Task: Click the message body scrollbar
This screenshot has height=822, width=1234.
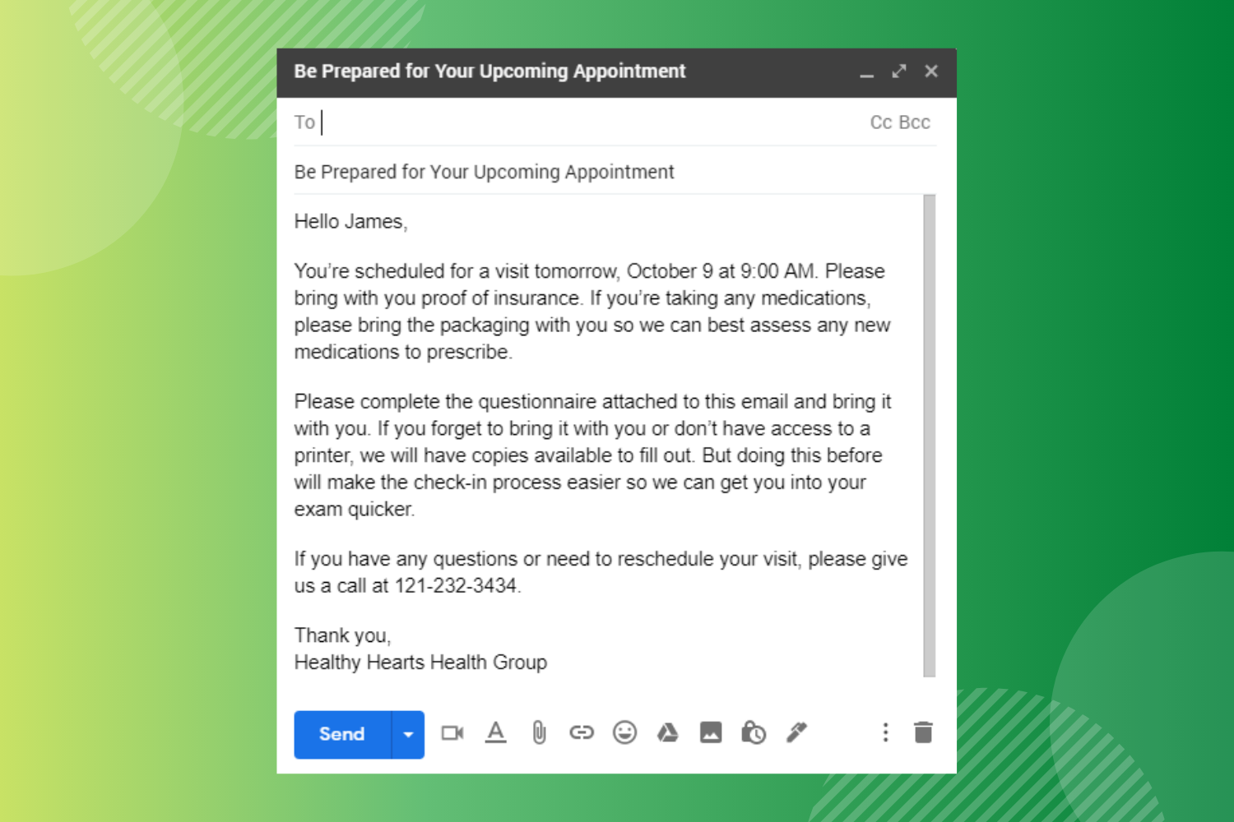Action: click(930, 436)
